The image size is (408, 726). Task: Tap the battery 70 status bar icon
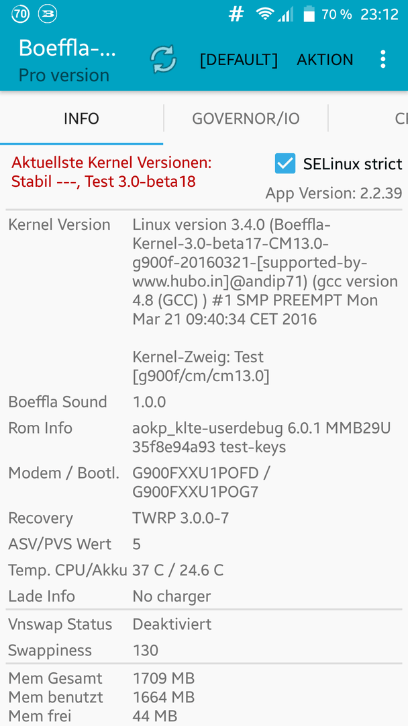click(21, 14)
